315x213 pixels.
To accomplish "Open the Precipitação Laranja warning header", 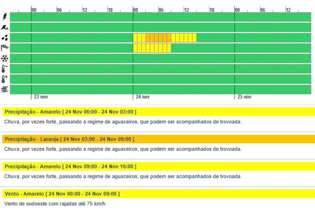I will [x=158, y=139].
